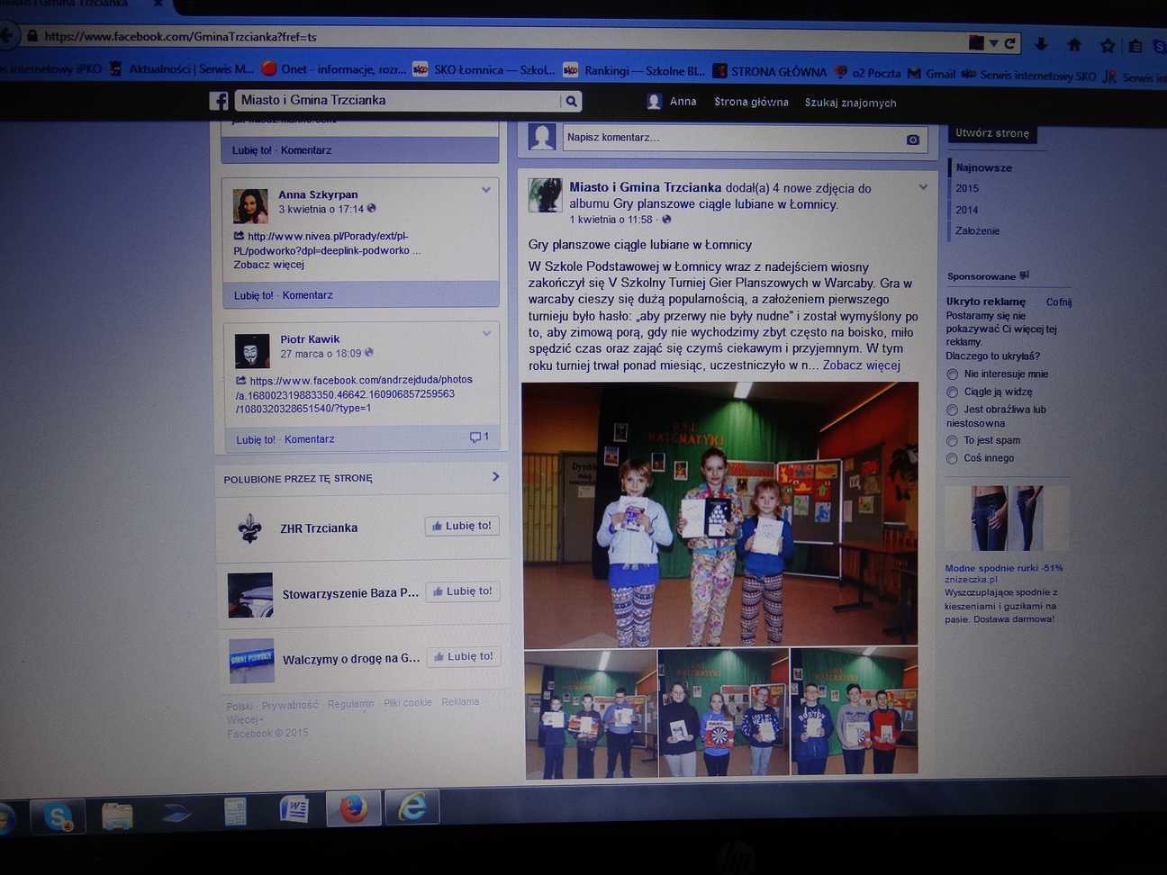The width and height of the screenshot is (1167, 875).
Task: Click the Facebook search field
Action: point(397,101)
